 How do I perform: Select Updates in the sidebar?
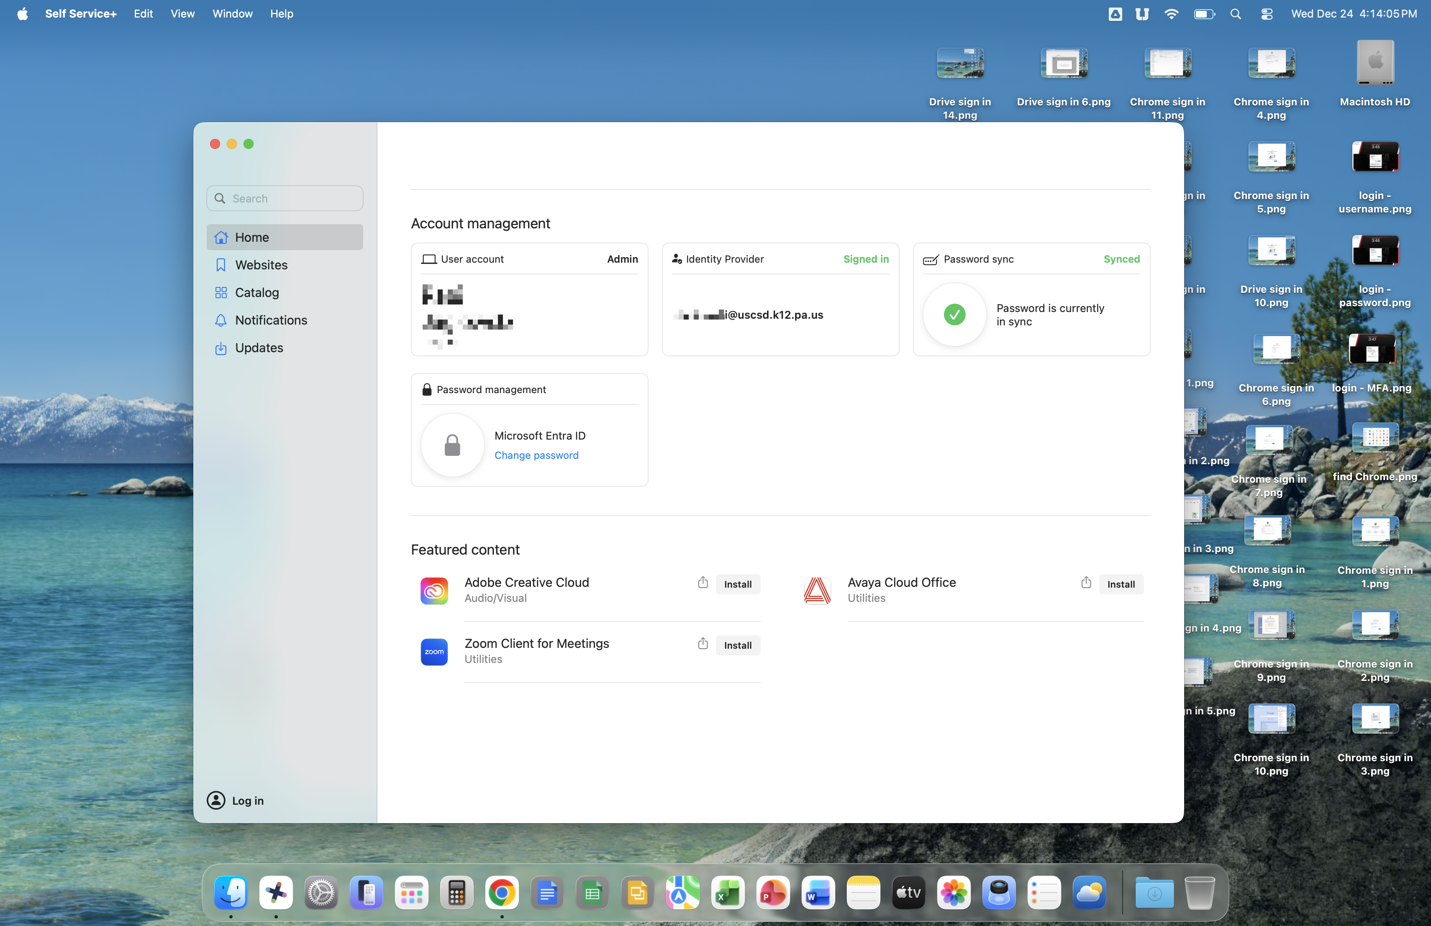click(259, 348)
